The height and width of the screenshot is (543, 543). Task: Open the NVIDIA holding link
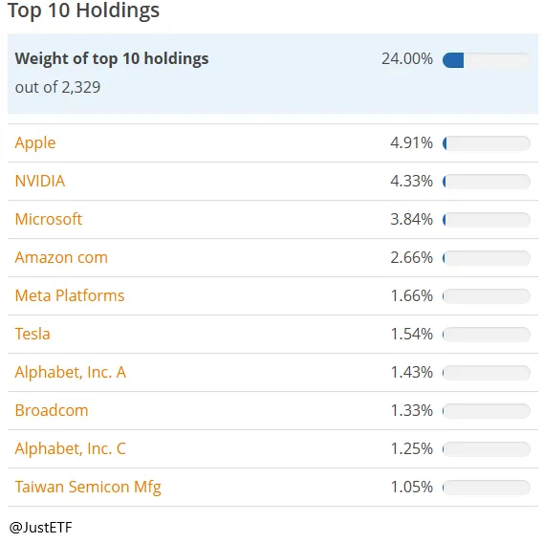(40, 181)
